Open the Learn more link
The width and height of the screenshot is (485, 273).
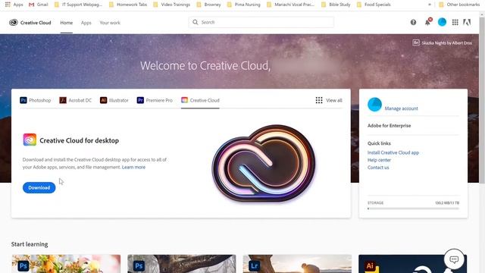133,167
